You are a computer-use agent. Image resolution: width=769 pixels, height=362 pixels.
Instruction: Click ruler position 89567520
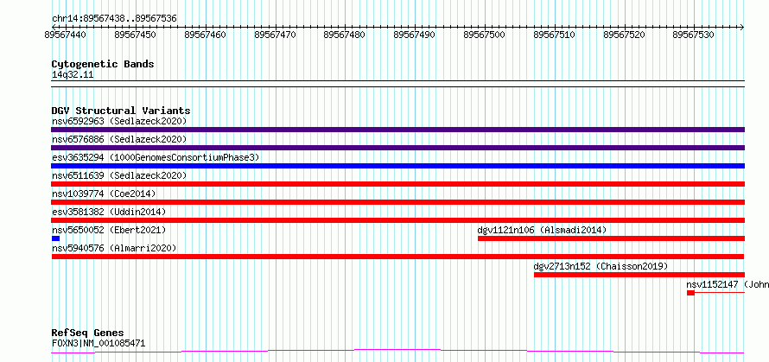point(625,35)
